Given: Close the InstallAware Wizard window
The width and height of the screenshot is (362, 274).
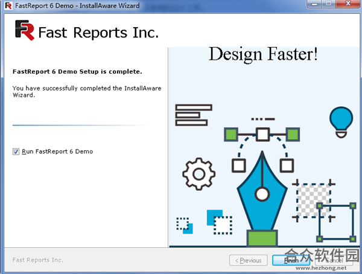Looking at the screenshot, I should pos(348,4).
